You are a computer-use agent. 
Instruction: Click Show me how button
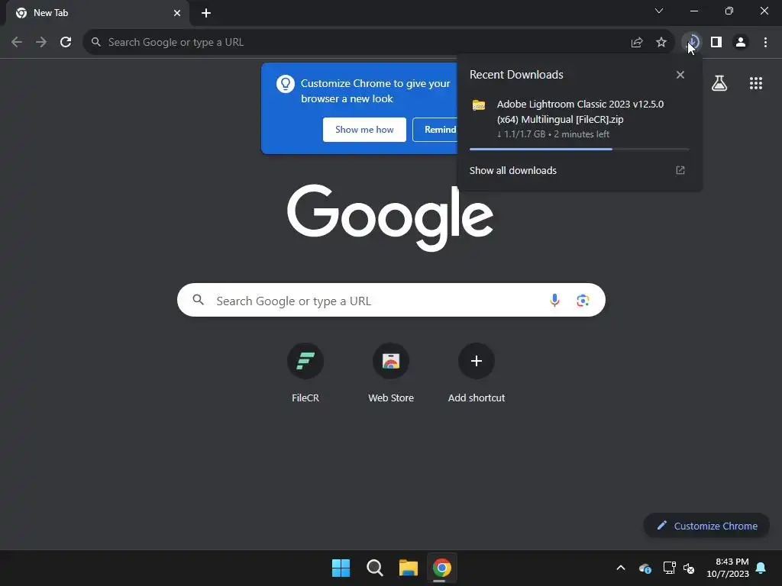[x=364, y=130]
